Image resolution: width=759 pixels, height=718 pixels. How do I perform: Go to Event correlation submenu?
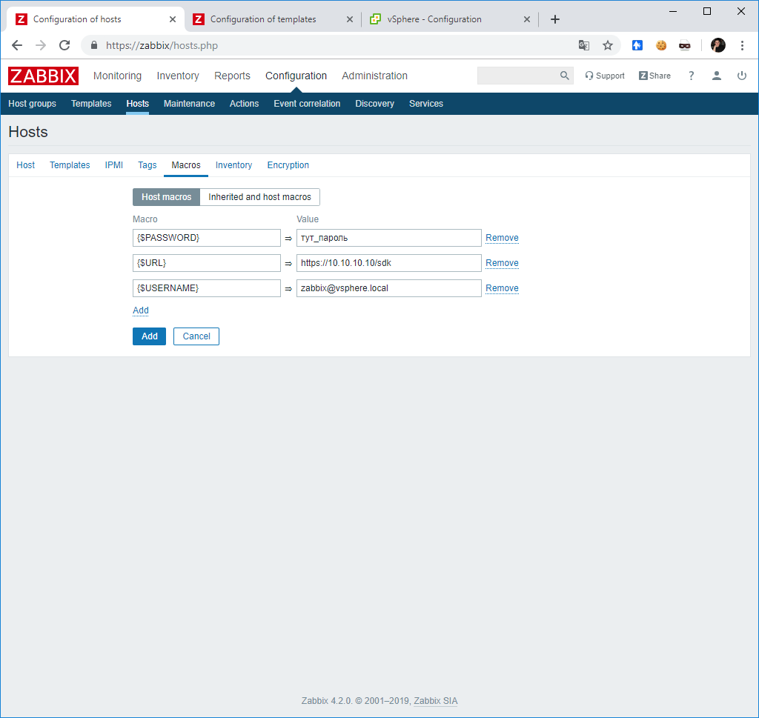[x=307, y=104]
